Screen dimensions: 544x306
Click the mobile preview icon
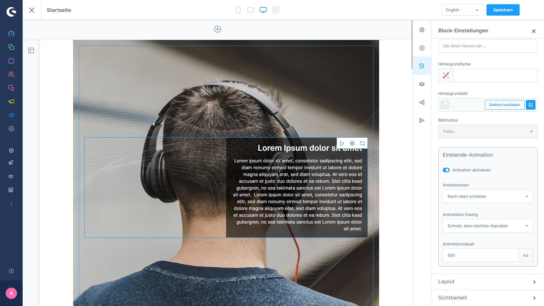238,10
